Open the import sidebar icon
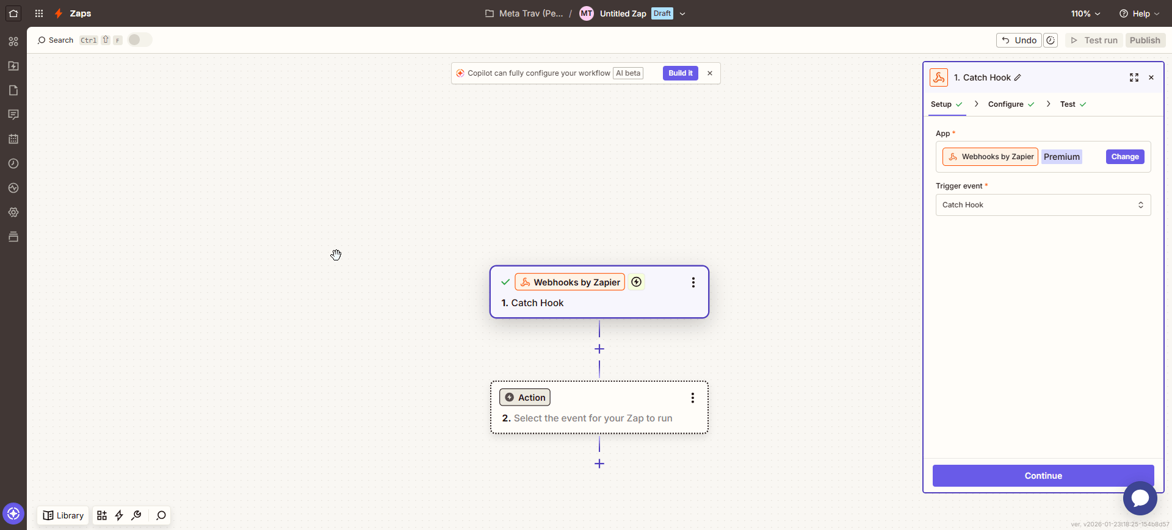This screenshot has height=530, width=1172. (x=13, y=66)
